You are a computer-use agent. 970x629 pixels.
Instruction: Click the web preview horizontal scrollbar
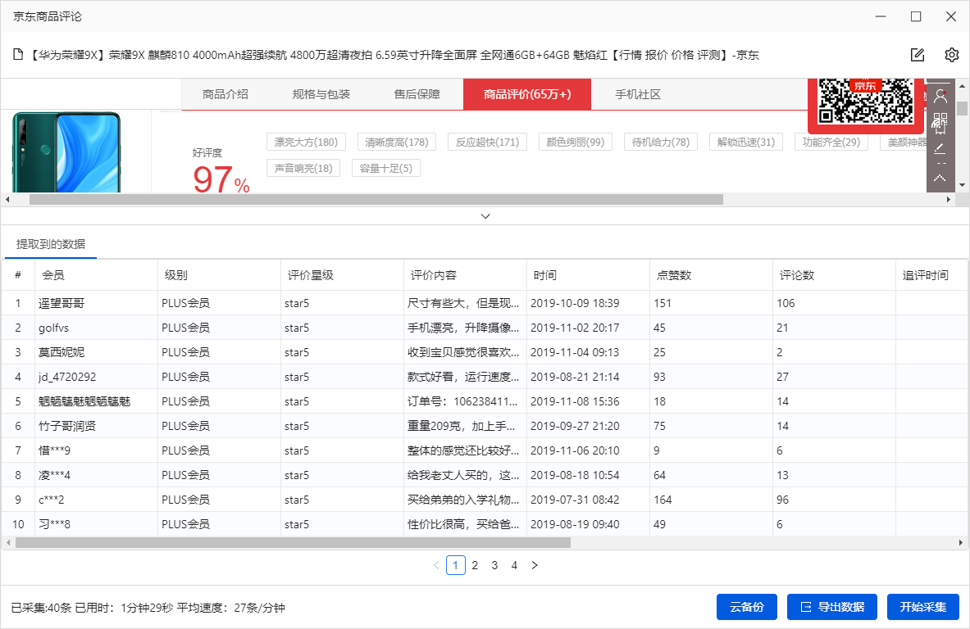(376, 200)
